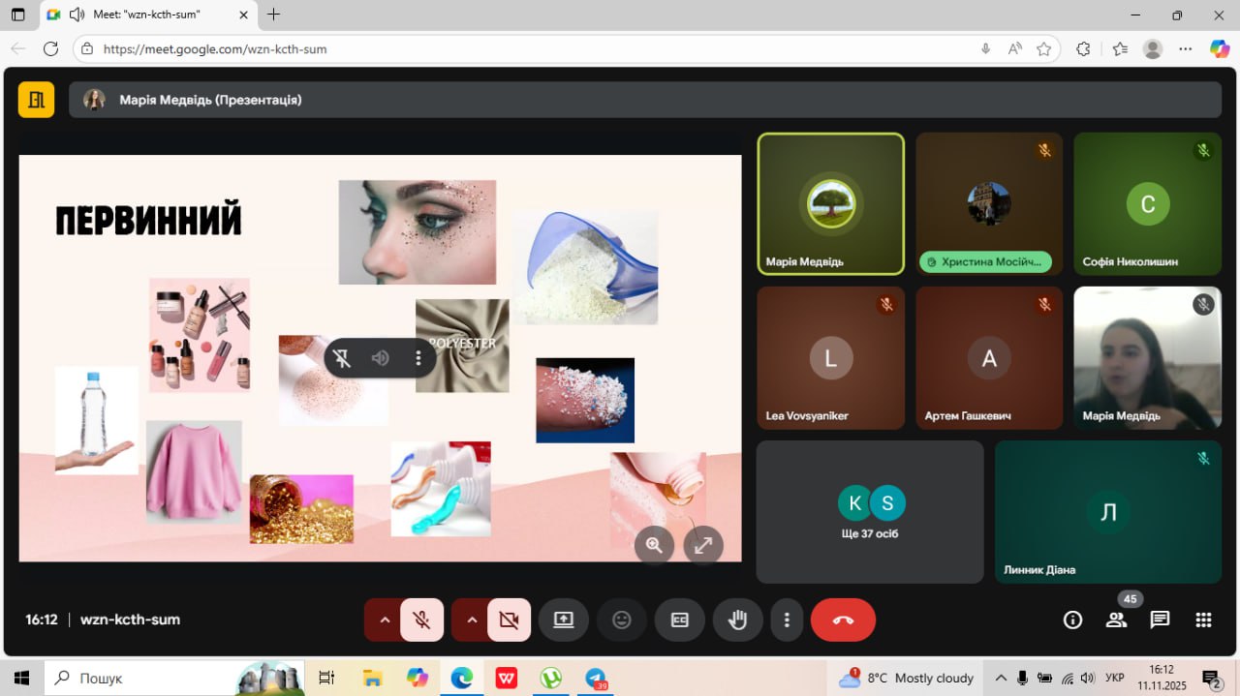The height and width of the screenshot is (696, 1240).
Task: Toggle the camera on
Action: (509, 620)
